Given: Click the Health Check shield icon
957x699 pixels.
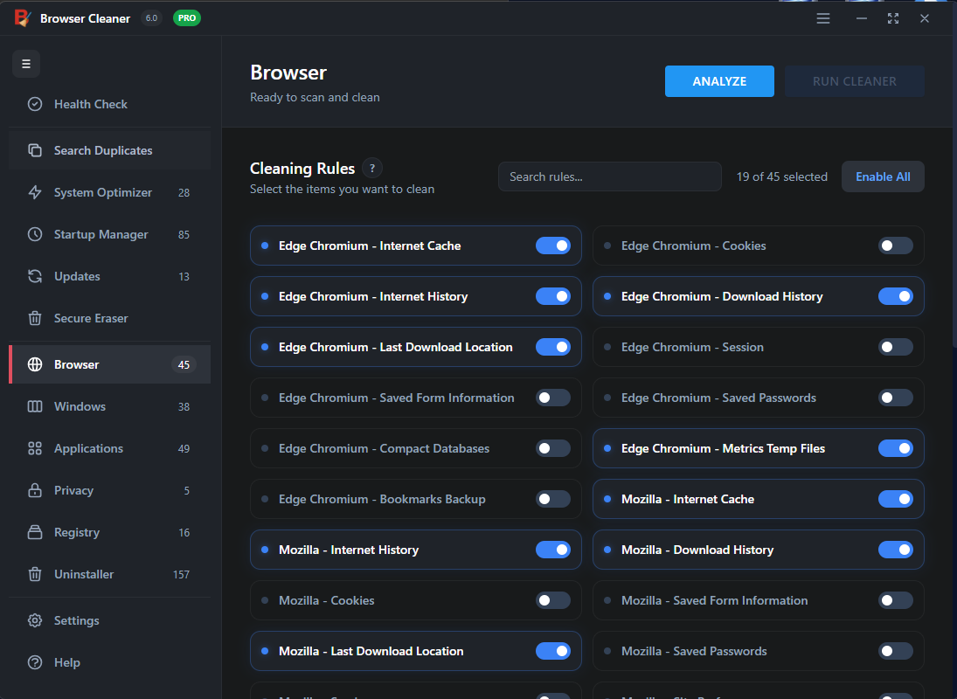Looking at the screenshot, I should pos(35,104).
